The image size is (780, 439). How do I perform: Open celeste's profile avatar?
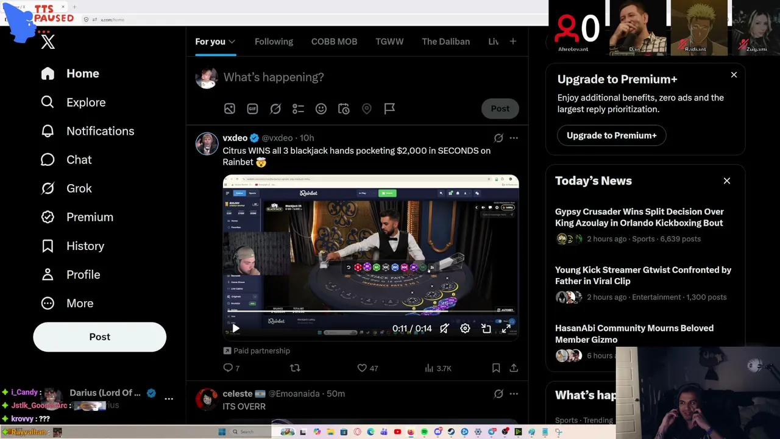coord(207,399)
